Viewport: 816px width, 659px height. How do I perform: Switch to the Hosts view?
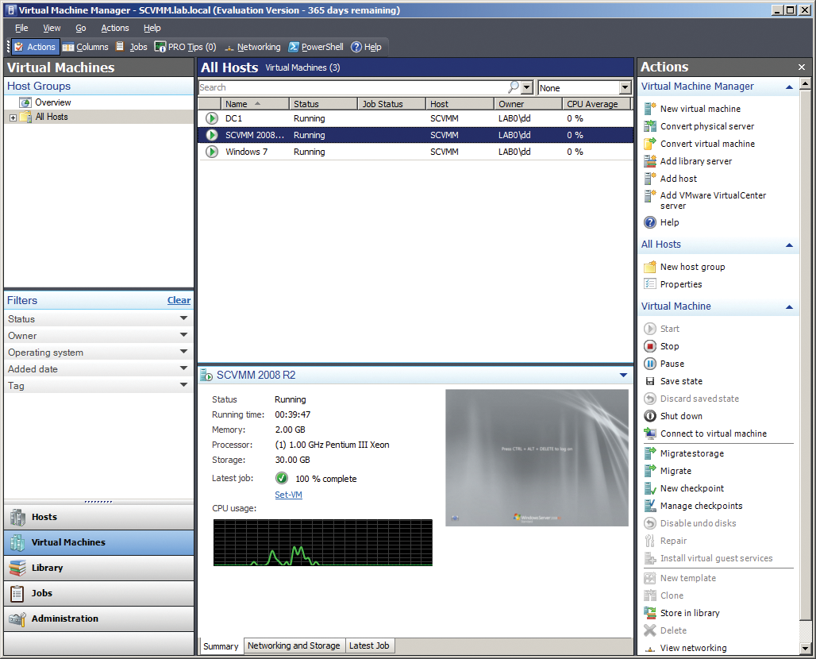tap(48, 517)
